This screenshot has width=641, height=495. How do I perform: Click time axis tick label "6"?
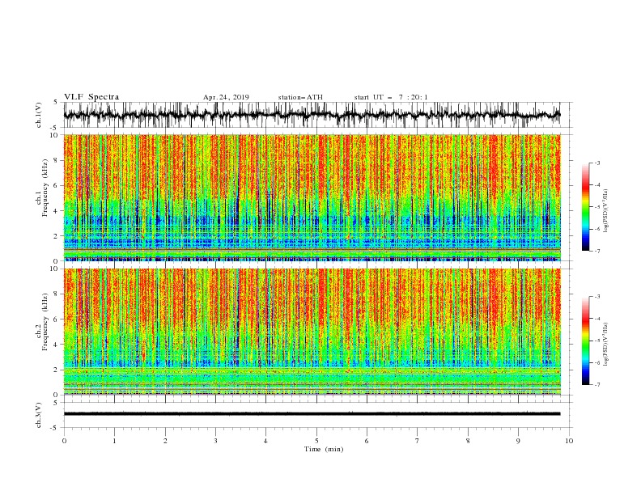[x=367, y=441]
